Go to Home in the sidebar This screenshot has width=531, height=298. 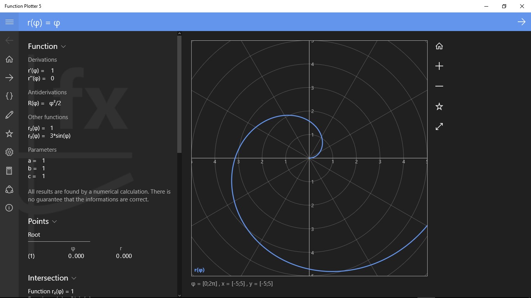click(x=9, y=59)
